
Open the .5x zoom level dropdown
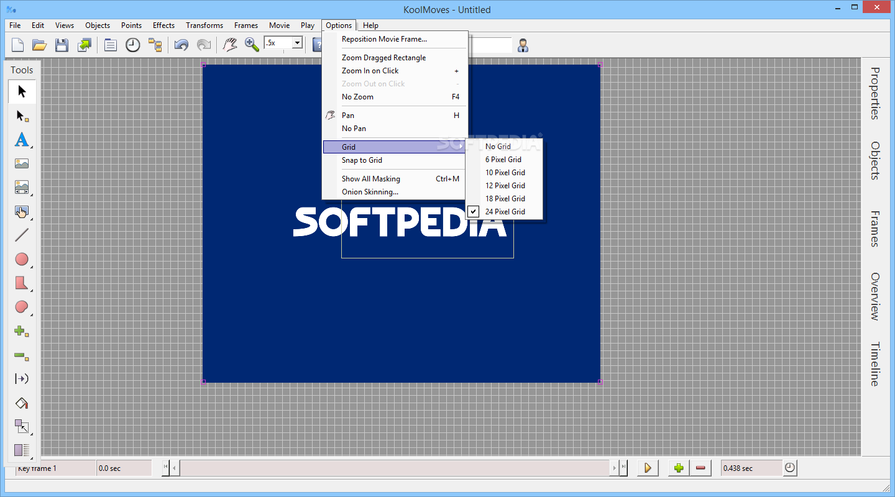pyautogui.click(x=297, y=43)
